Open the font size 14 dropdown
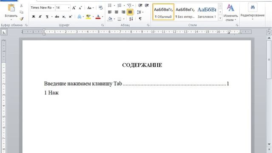272x153 pixels. click(x=69, y=8)
